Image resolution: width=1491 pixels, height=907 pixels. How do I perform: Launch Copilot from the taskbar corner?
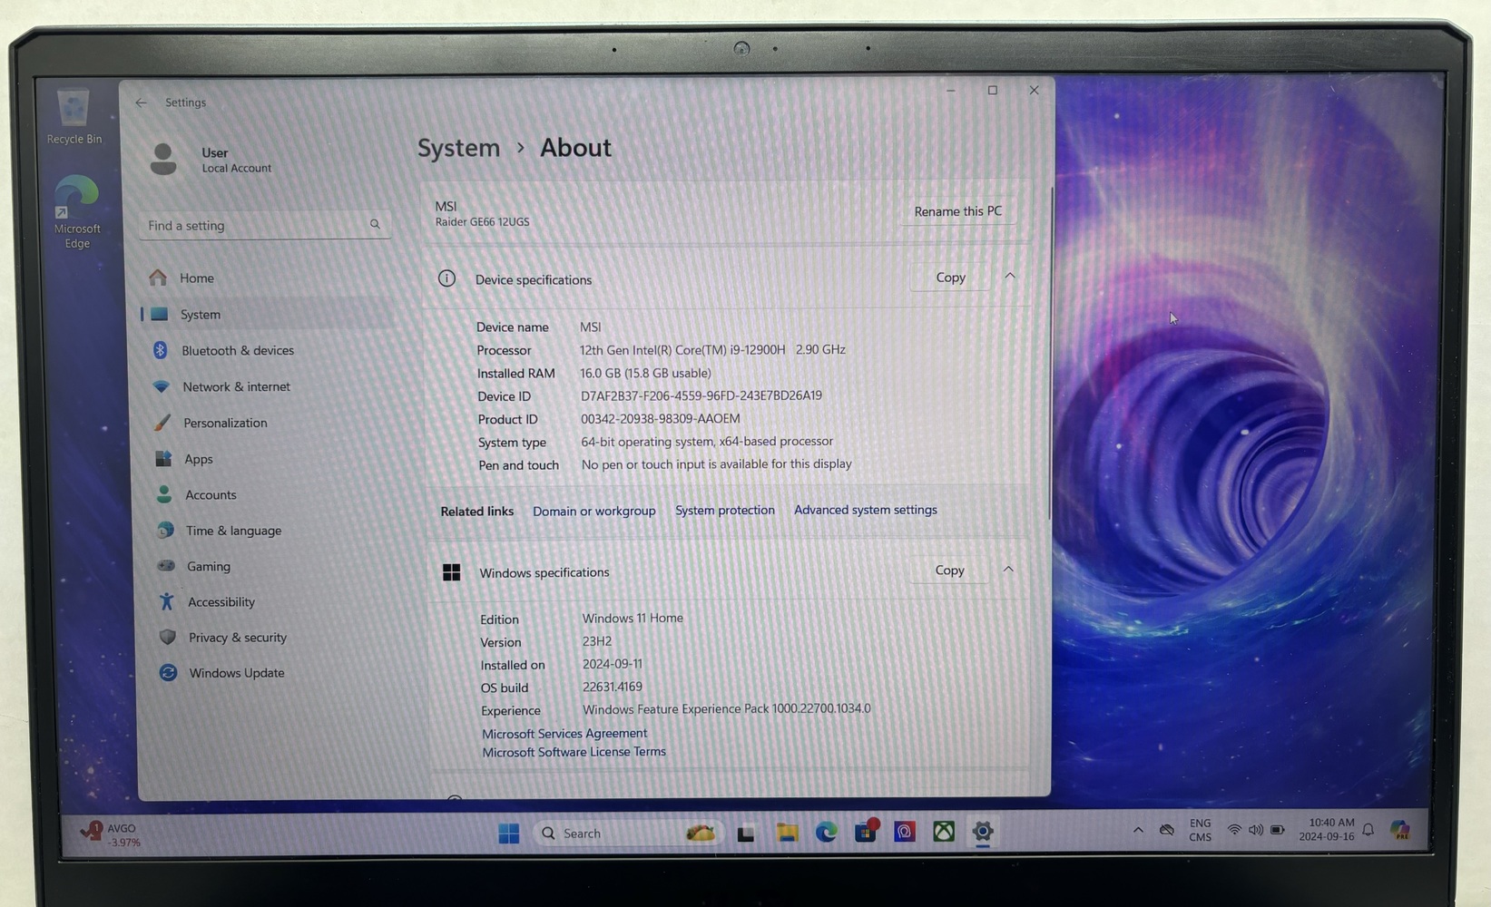(x=1400, y=829)
